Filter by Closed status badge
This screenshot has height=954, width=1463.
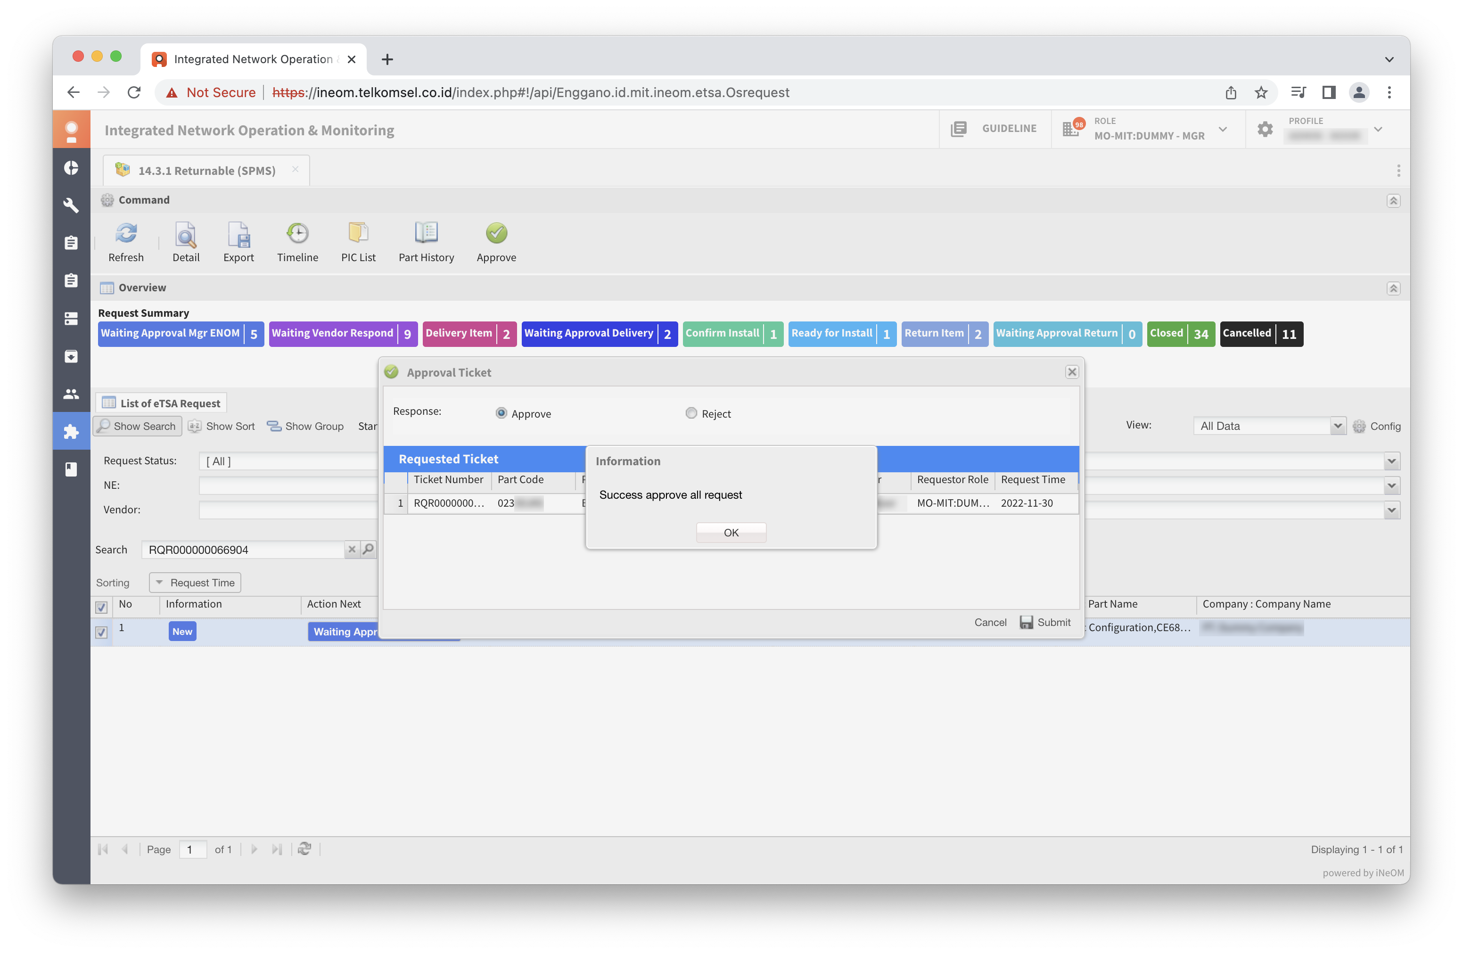coord(1181,334)
